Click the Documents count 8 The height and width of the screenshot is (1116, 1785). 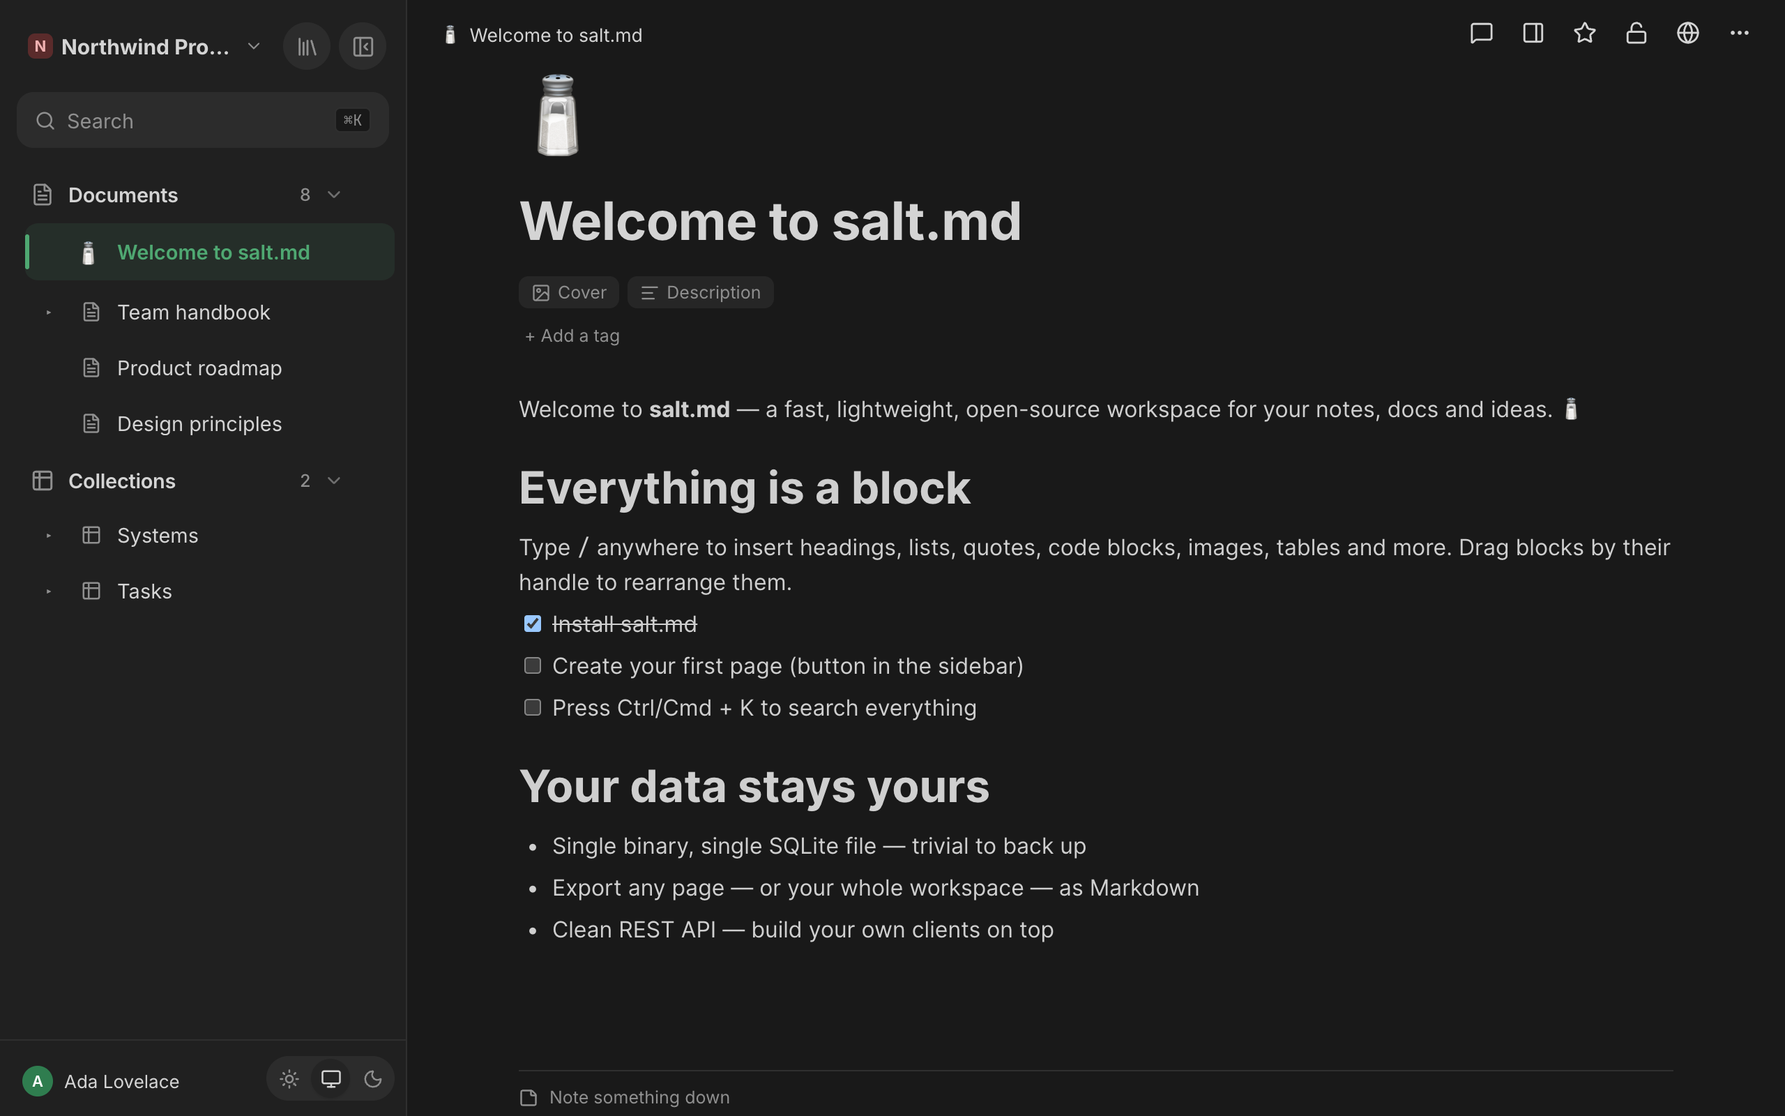(305, 195)
